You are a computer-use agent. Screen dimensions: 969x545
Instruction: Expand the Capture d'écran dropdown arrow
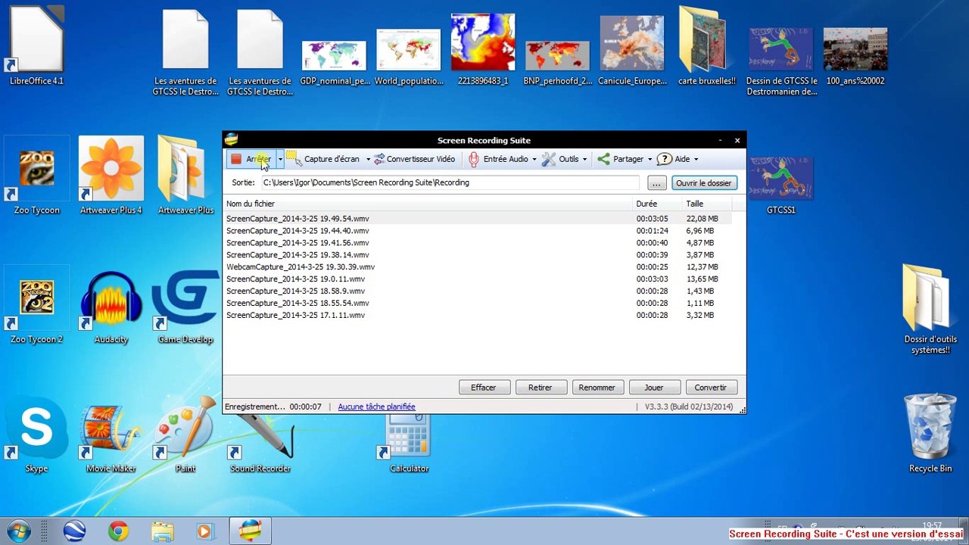[x=368, y=159]
